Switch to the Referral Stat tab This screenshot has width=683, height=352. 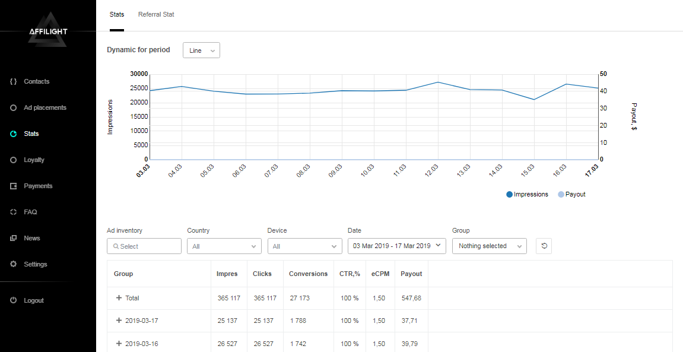[x=156, y=14]
